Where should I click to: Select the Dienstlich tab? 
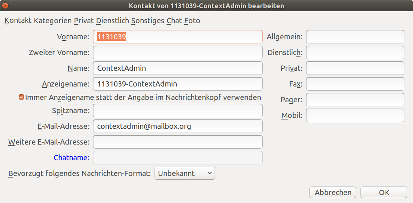coord(113,21)
